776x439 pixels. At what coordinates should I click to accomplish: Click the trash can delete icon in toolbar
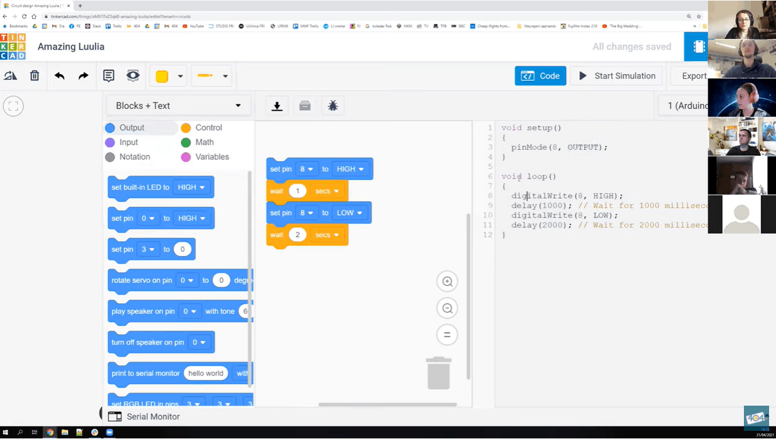(35, 76)
